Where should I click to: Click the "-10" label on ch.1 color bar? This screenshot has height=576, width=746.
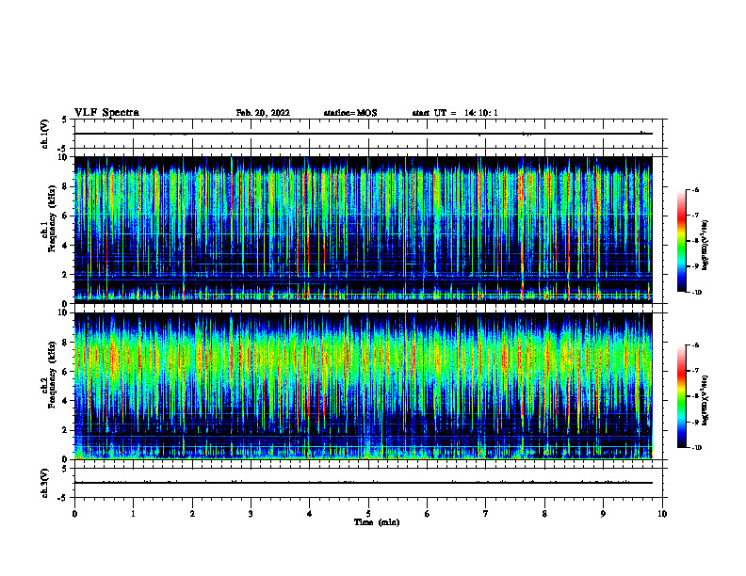click(x=696, y=293)
